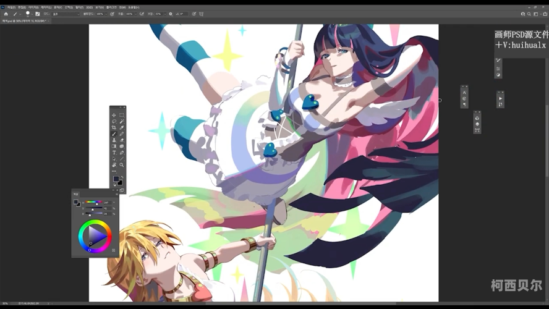The image size is (549, 309).
Task: Reset default foreground and background colors
Action: click(x=114, y=184)
